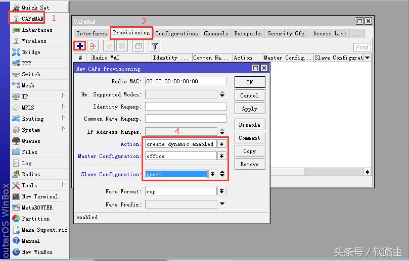Image resolution: width=409 pixels, height=261 pixels.
Task: Open the Manual
Action: 39,241
